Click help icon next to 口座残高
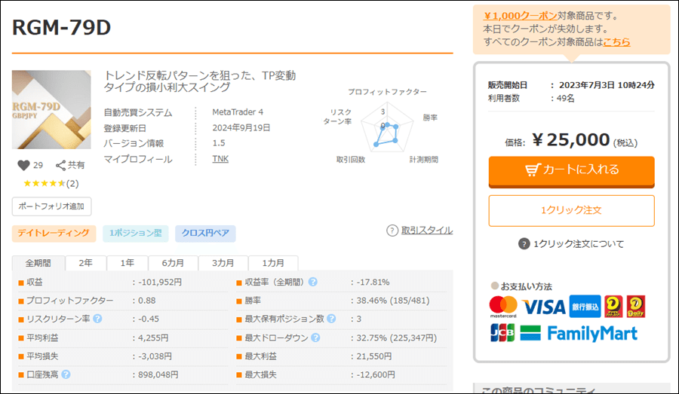 [x=66, y=374]
